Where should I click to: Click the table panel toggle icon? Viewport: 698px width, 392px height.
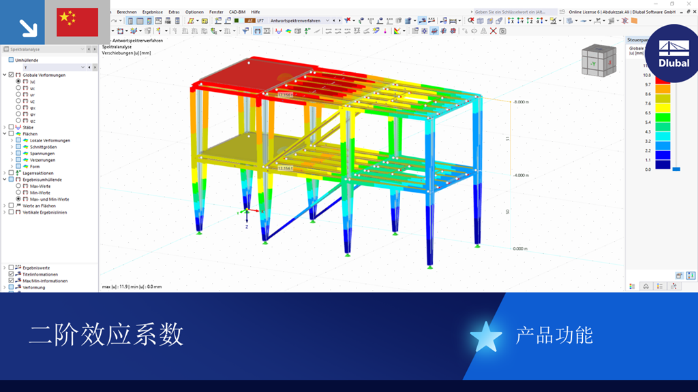pyautogui.click(x=140, y=20)
